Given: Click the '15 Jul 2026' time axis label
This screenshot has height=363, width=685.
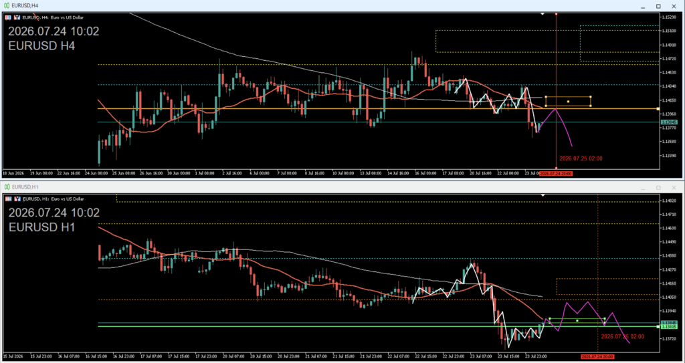Looking at the screenshot, I should click(x=13, y=357).
